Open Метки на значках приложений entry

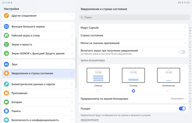click(133, 43)
